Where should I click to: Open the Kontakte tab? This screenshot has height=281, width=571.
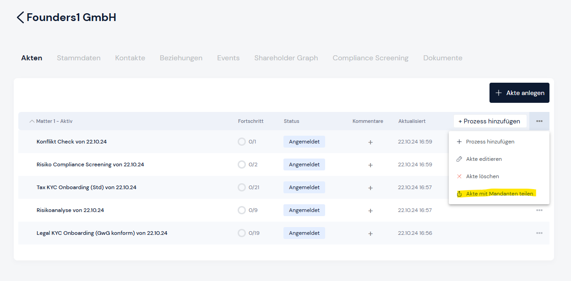130,58
